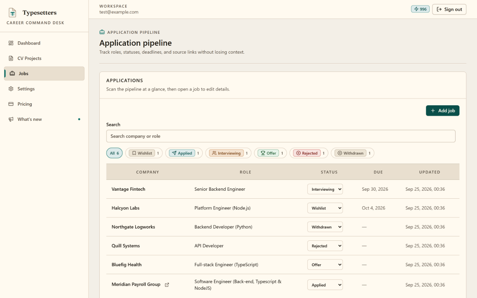Click the Settings gear icon
Screen dimensions: 477x298
tap(11, 89)
